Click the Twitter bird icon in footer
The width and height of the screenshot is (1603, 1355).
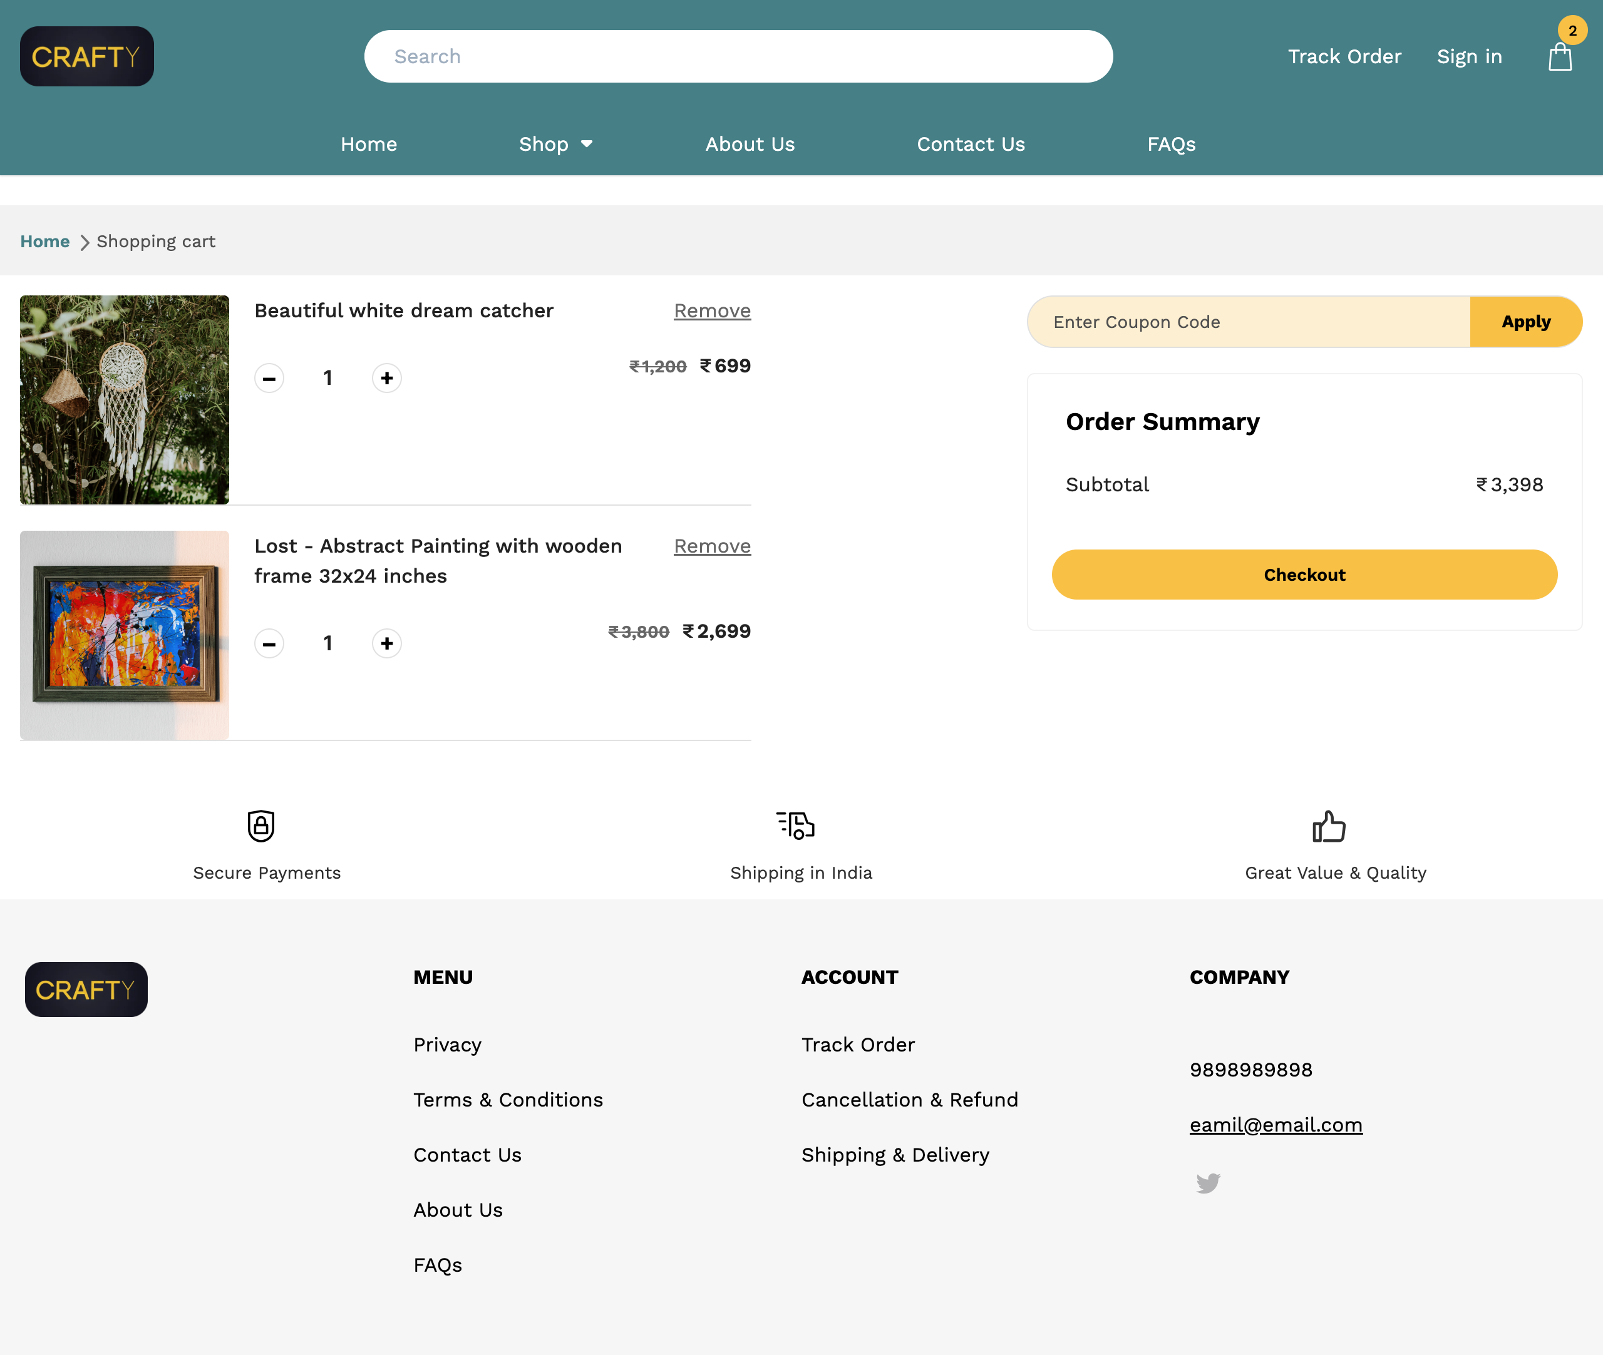(x=1207, y=1182)
